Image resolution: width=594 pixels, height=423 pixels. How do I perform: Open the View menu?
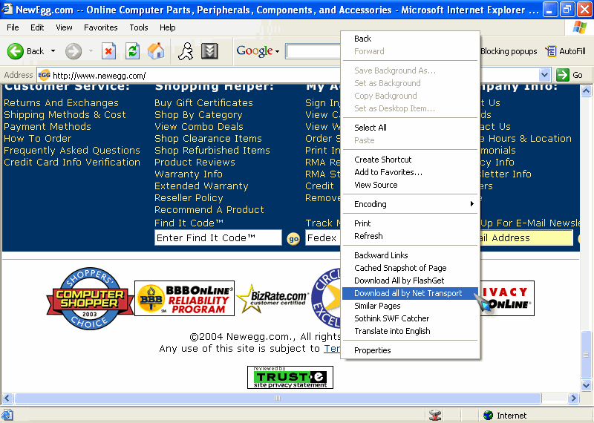click(64, 27)
